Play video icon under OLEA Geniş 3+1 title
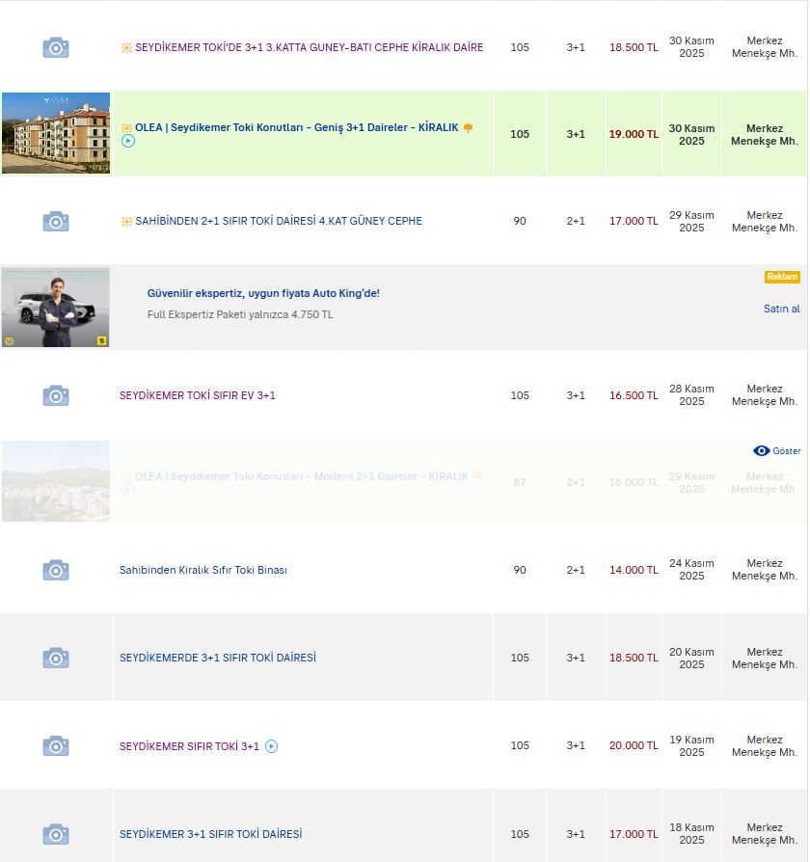 click(x=128, y=141)
